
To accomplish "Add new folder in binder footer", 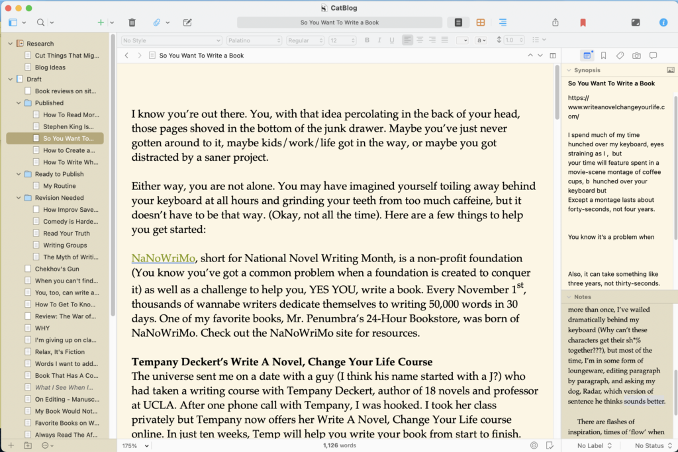I will (x=28, y=445).
